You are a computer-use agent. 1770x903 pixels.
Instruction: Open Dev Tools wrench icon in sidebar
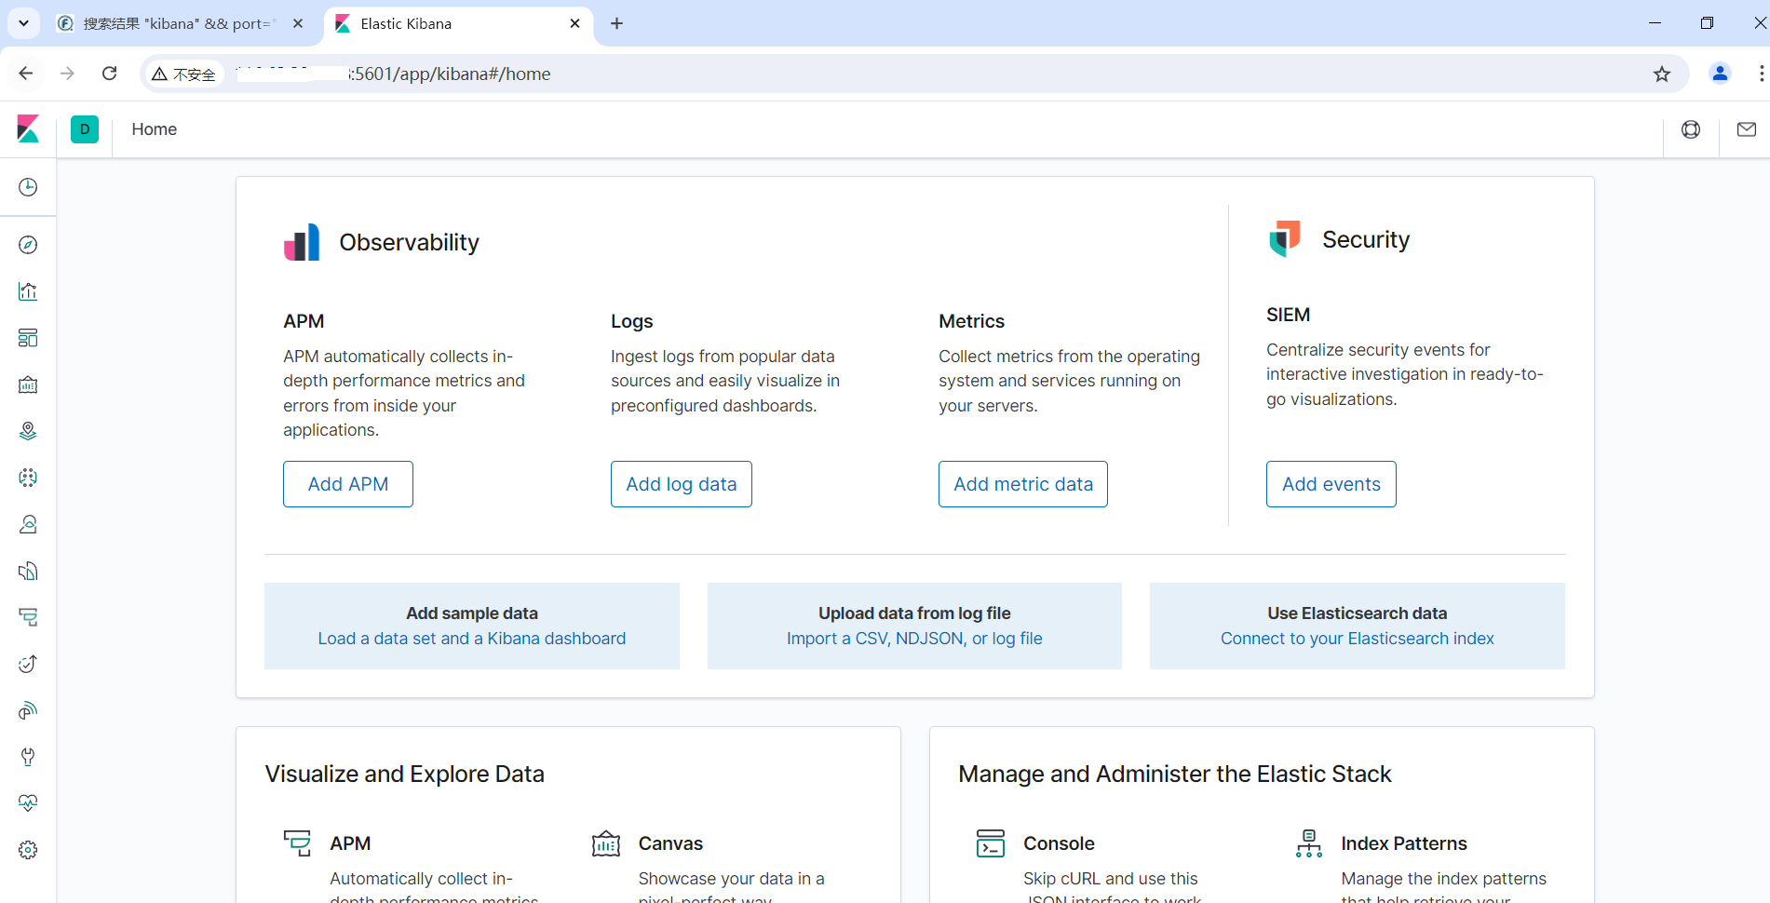[28, 757]
